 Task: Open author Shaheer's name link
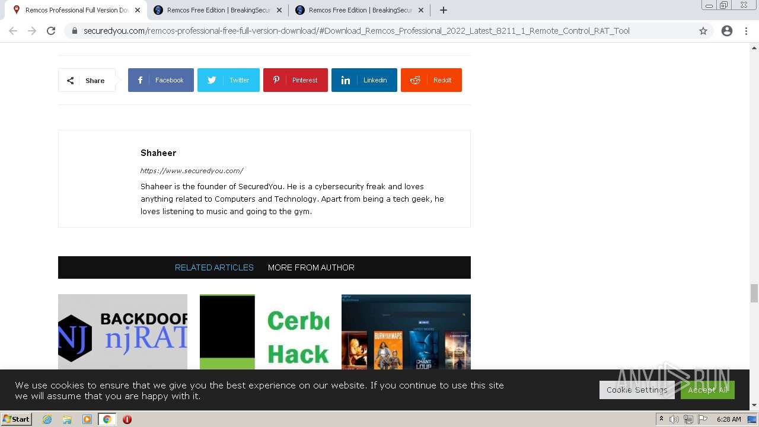coord(158,153)
